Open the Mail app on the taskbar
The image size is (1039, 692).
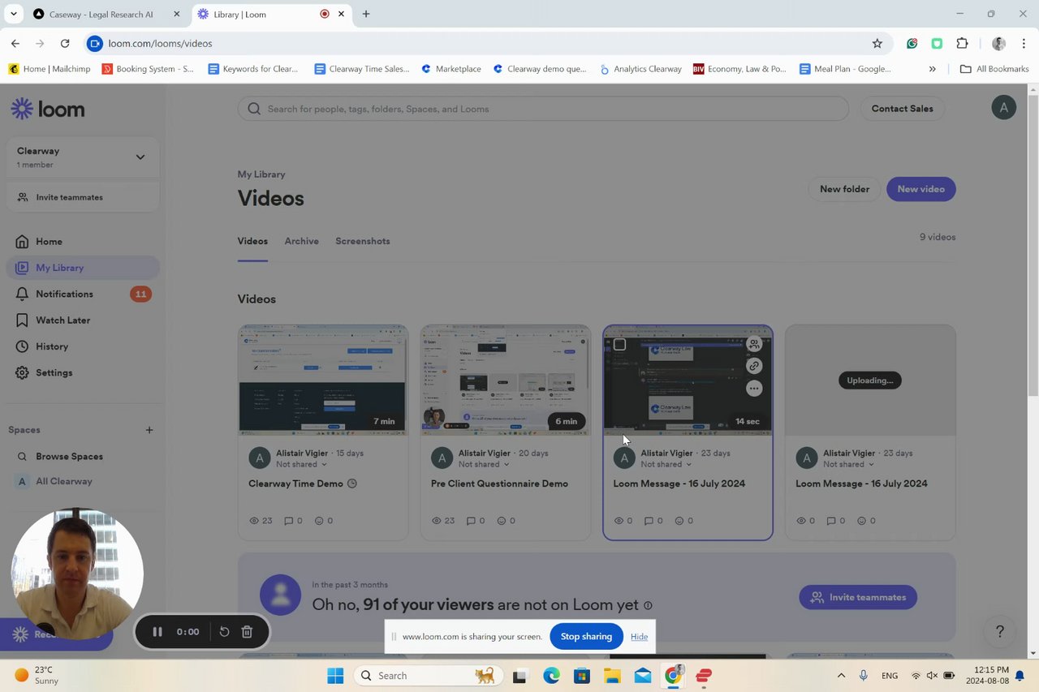(643, 676)
